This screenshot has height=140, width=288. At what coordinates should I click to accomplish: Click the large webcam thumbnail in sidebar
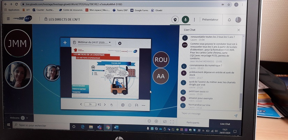[x=18, y=75]
